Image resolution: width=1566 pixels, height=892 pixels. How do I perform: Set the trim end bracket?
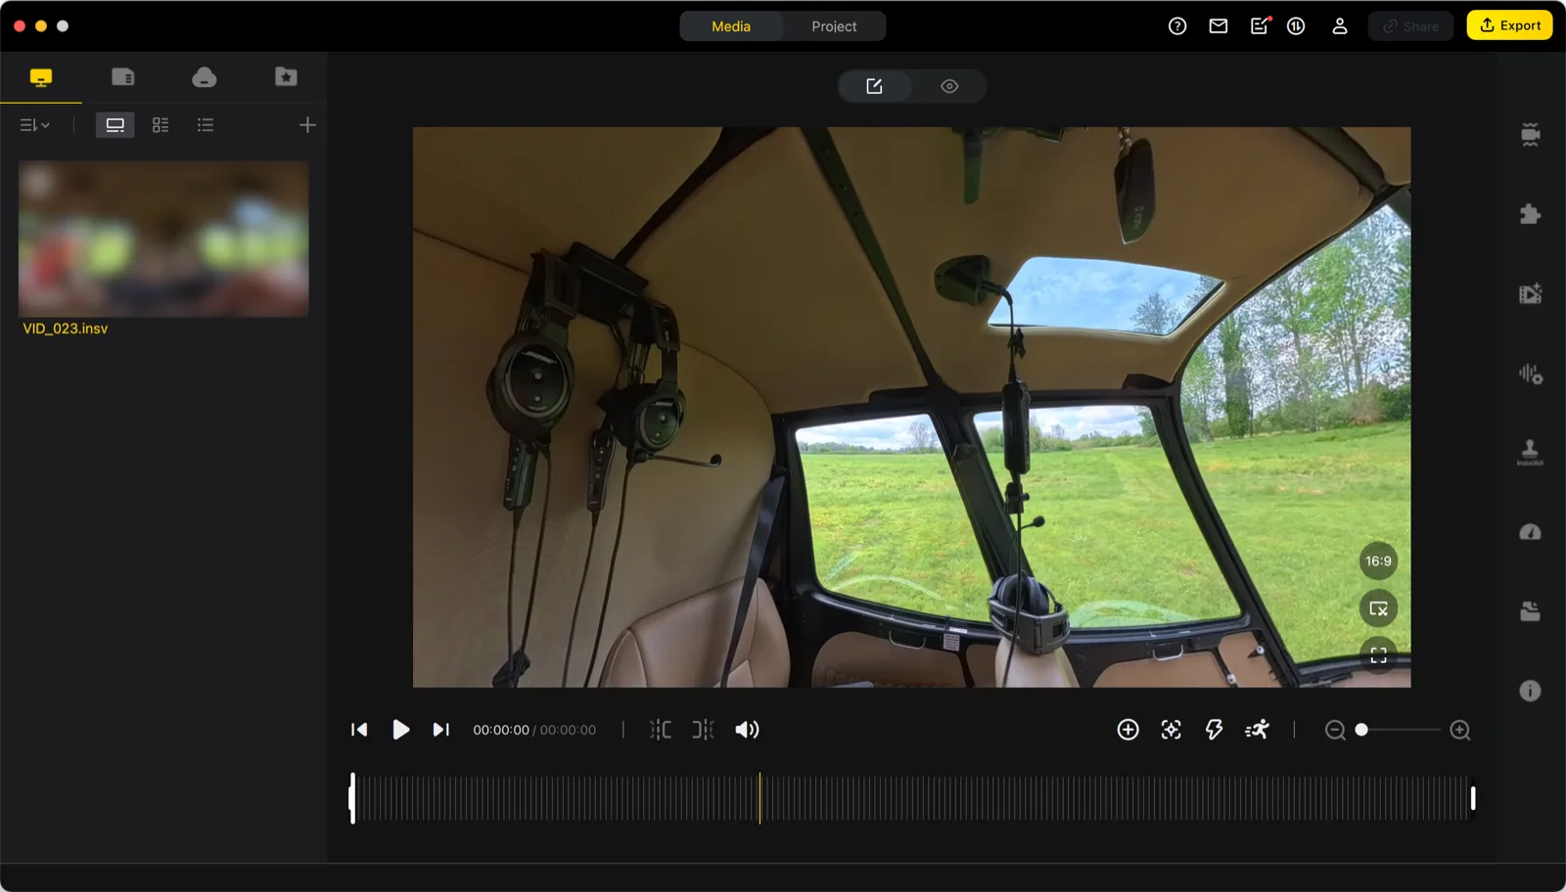(x=703, y=730)
